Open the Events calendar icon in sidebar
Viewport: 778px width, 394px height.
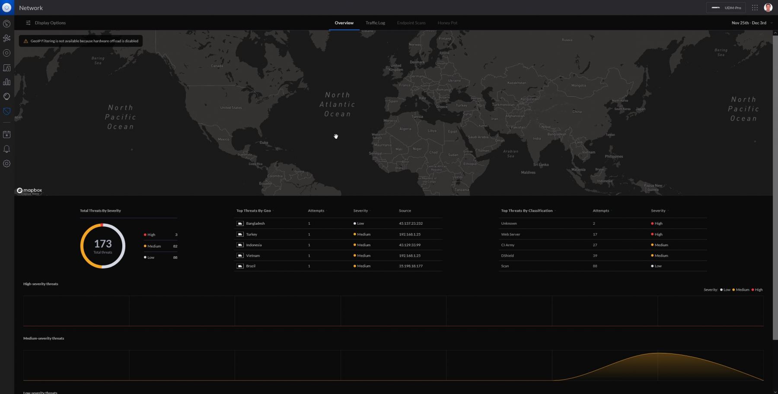click(6, 135)
